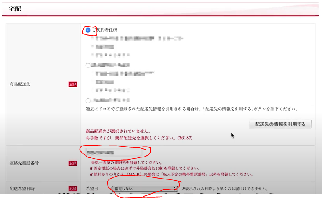Click the red 必須 badge beside 配送希望日時
The image size is (322, 198).
tap(73, 189)
